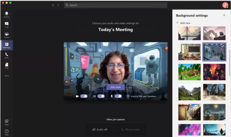Click the Background settings heading
This screenshot has height=137, width=231.
(192, 16)
